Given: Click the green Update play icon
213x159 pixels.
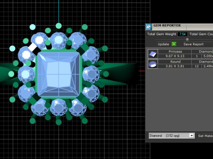Looking at the screenshot, I should click(174, 44).
